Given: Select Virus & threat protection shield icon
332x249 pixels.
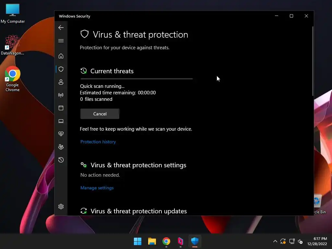Looking at the screenshot, I should [61, 69].
